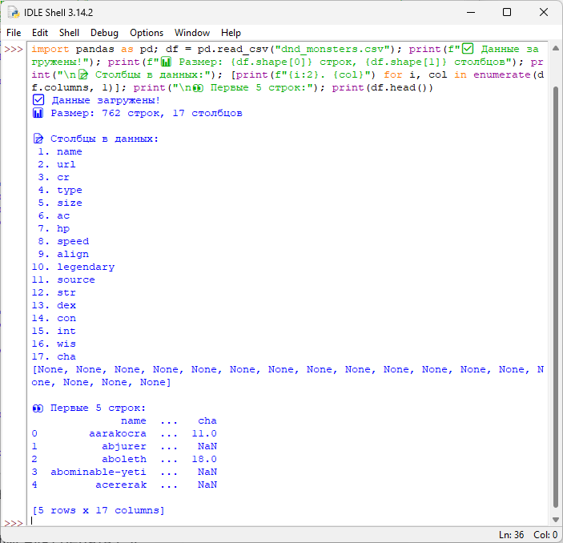Click 'Col: 0' in the status bar
This screenshot has width=563, height=543.
pos(545,535)
